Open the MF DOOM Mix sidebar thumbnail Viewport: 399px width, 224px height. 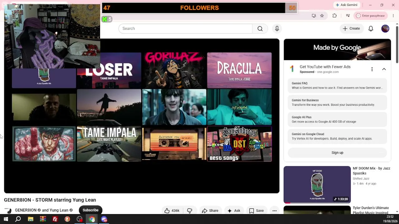coord(317,184)
